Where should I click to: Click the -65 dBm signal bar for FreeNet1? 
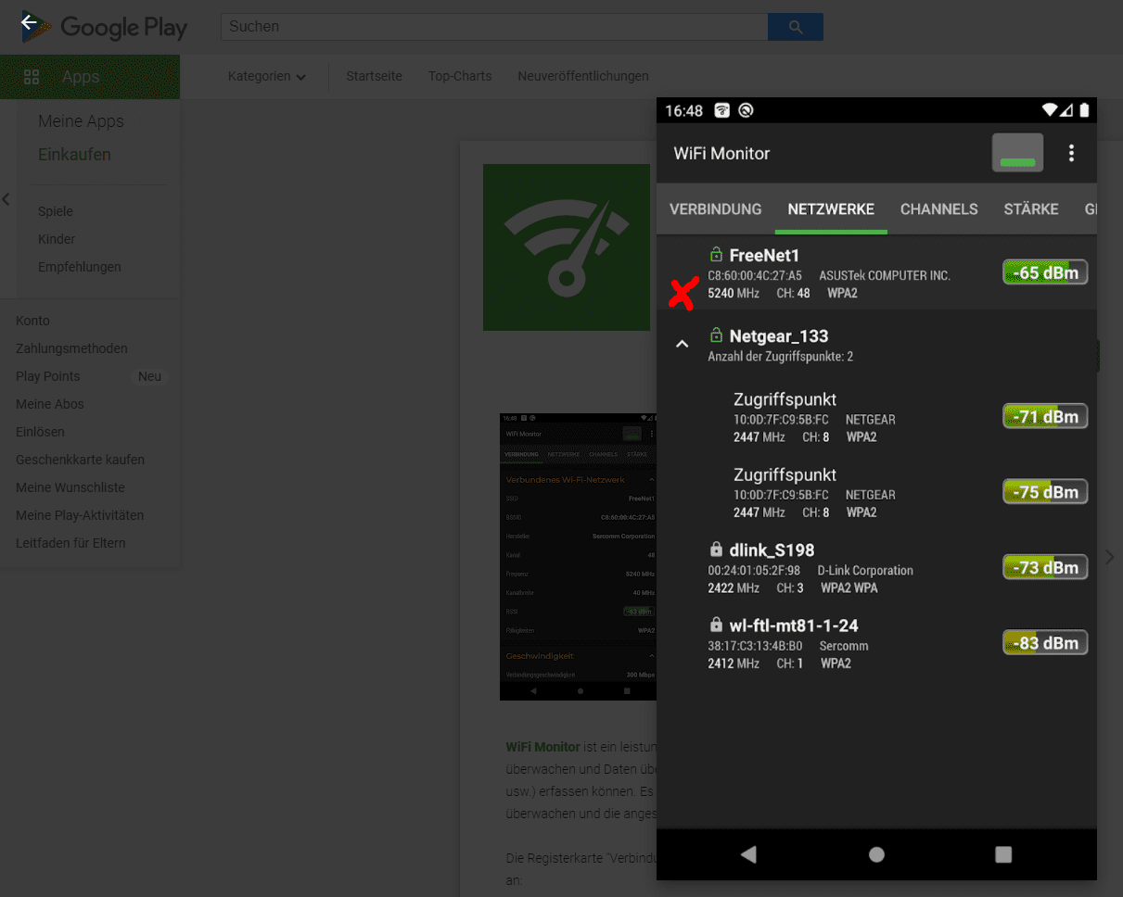click(1045, 272)
